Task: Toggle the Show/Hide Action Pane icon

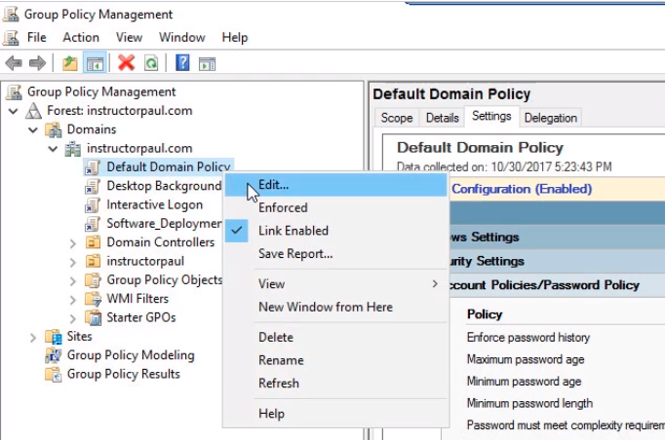Action: click(207, 63)
